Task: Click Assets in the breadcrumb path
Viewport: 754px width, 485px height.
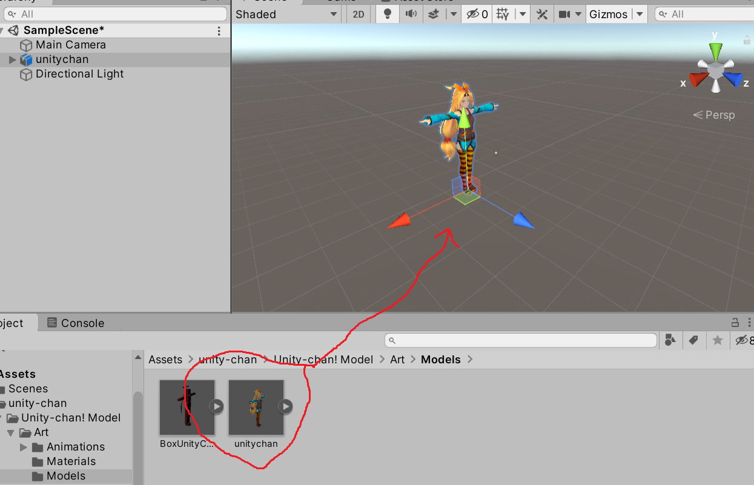Action: [165, 360]
